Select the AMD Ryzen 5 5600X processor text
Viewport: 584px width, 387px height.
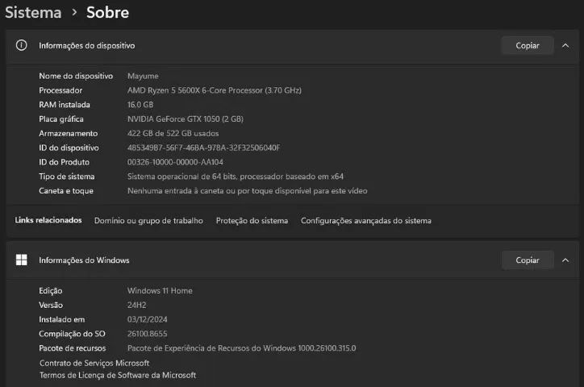click(x=215, y=90)
